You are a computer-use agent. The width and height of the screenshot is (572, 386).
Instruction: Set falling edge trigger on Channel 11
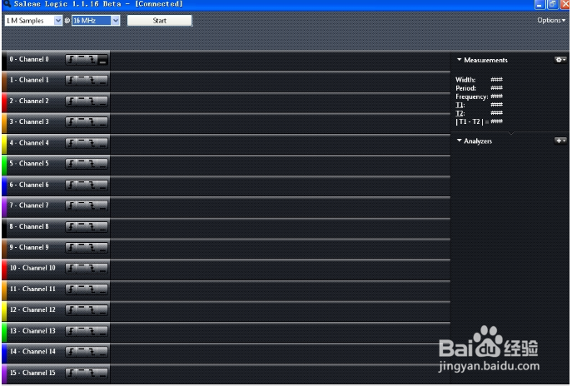point(92,289)
